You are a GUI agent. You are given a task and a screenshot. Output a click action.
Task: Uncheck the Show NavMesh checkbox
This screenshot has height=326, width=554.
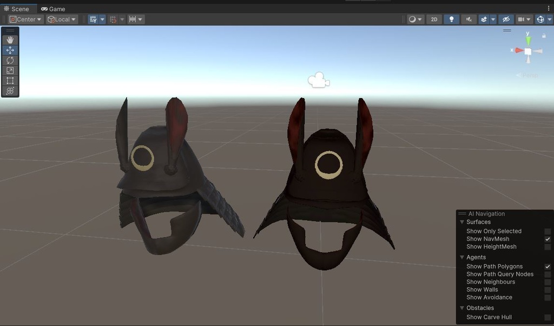(548, 239)
